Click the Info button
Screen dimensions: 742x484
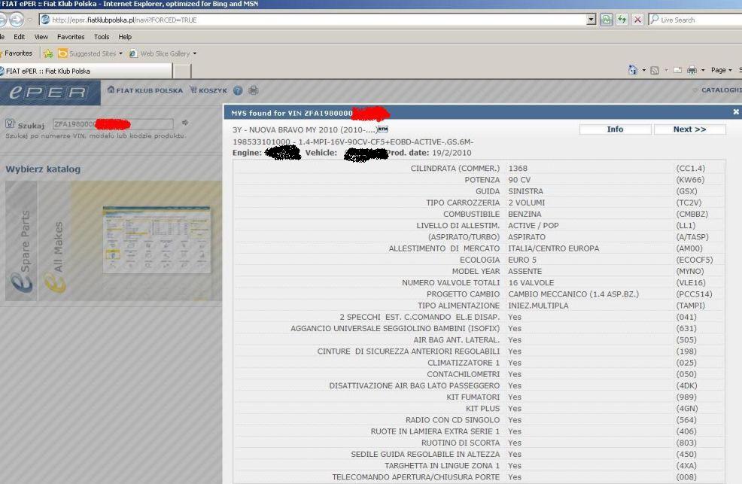[615, 129]
